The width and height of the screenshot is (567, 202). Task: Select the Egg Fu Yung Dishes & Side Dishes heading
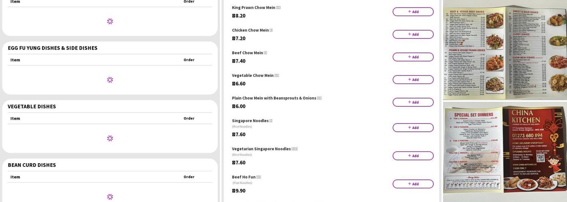[x=53, y=48]
